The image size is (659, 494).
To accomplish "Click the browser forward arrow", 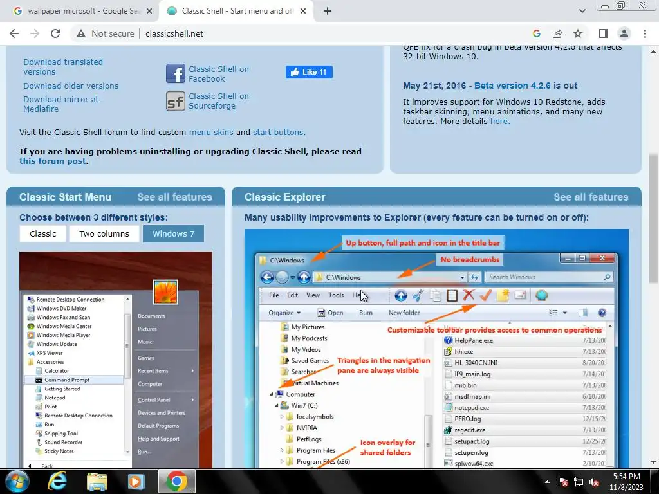I will point(35,33).
